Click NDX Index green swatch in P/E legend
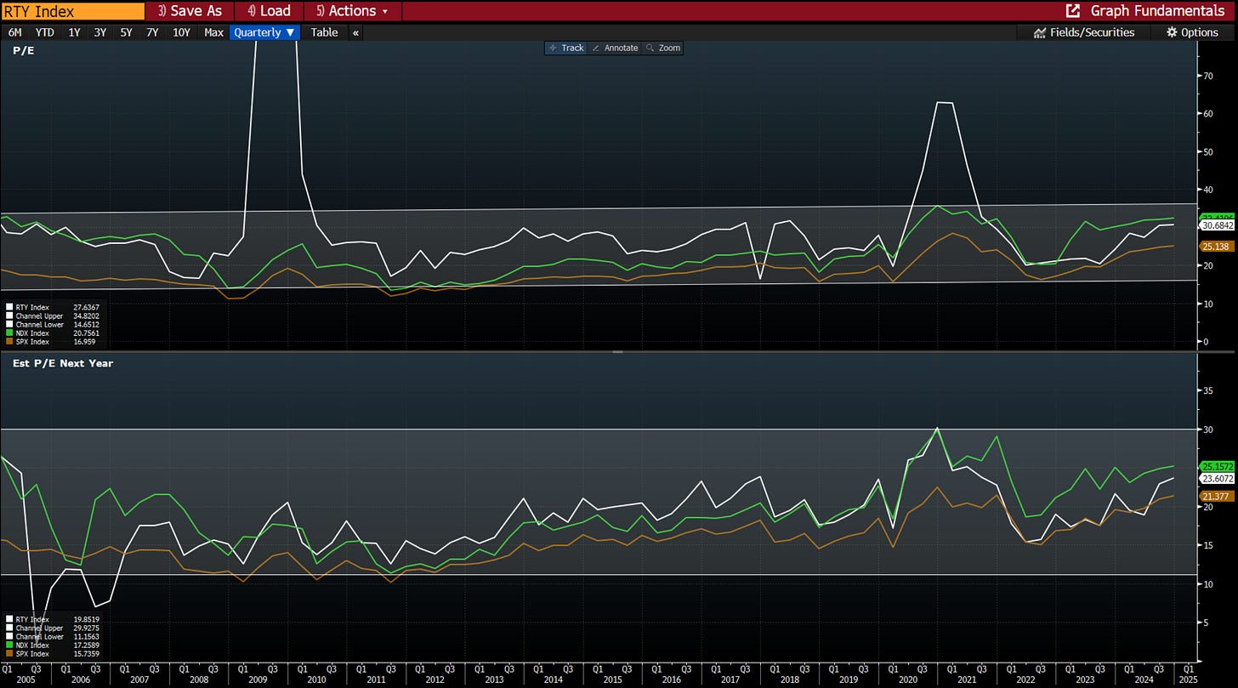Image resolution: width=1238 pixels, height=688 pixels. [x=9, y=333]
